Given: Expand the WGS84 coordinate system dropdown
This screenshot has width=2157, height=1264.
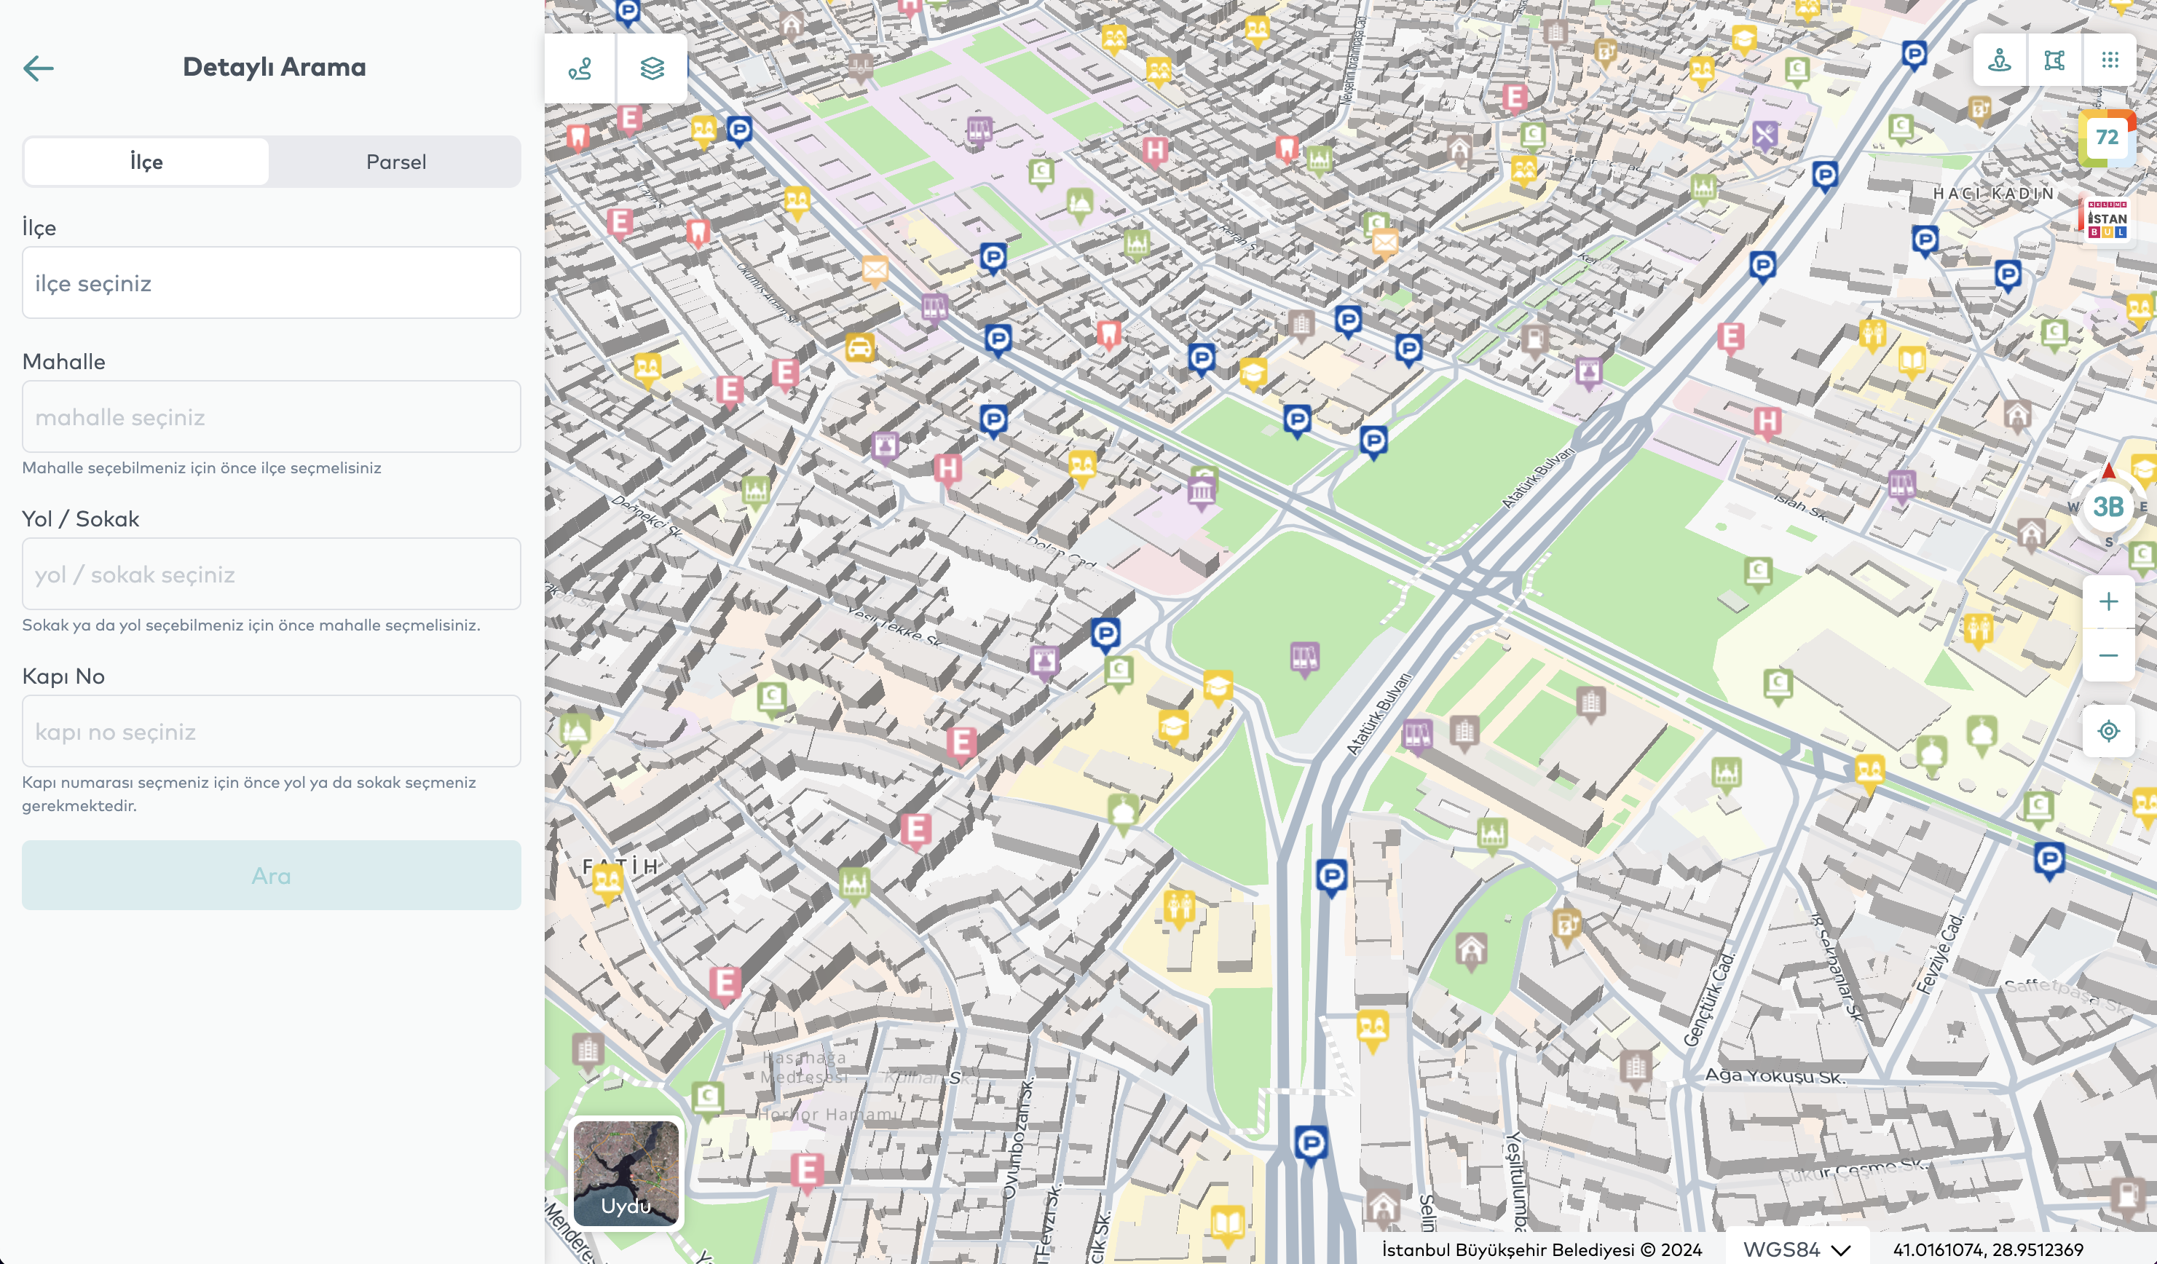Looking at the screenshot, I should tap(1796, 1249).
